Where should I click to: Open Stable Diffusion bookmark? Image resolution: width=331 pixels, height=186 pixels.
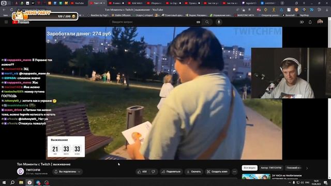[x=121, y=15]
